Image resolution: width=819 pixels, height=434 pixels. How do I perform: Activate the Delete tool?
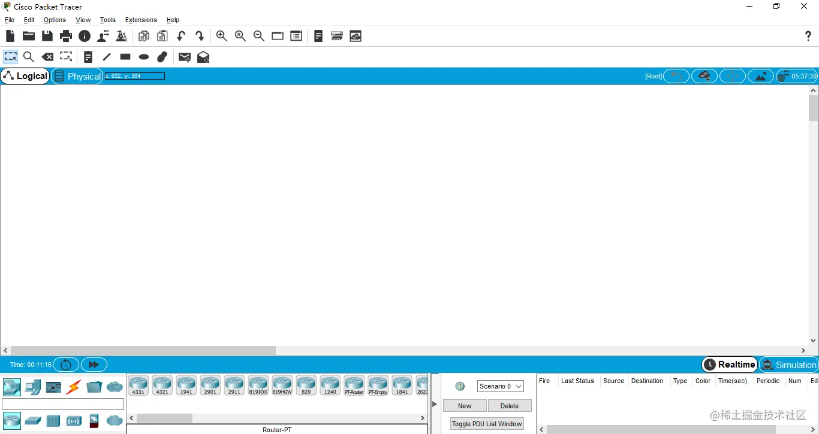coord(47,57)
